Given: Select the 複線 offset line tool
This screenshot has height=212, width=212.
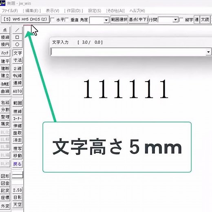Looking at the screenshot, I should click(x=18, y=111).
